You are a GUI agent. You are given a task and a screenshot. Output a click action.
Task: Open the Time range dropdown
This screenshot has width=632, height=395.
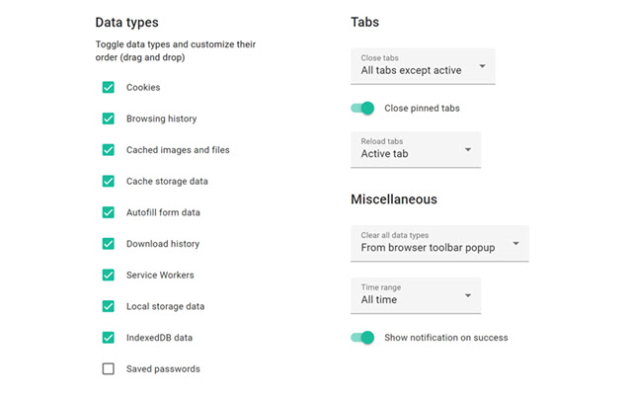tap(415, 294)
